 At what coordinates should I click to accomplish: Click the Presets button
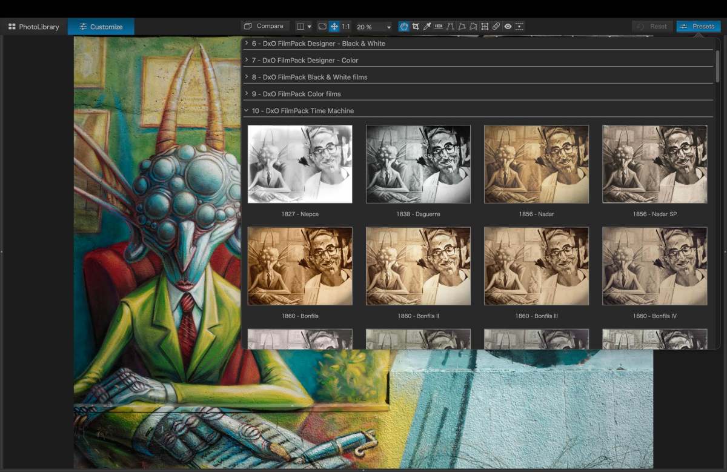click(698, 26)
